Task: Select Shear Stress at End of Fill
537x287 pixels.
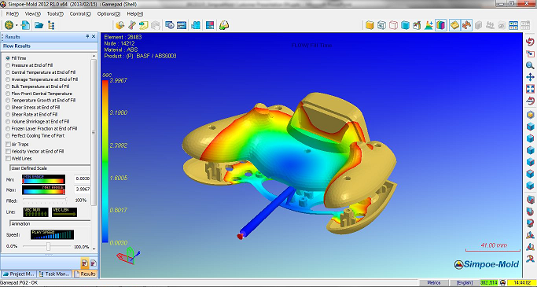Action: click(x=32, y=107)
